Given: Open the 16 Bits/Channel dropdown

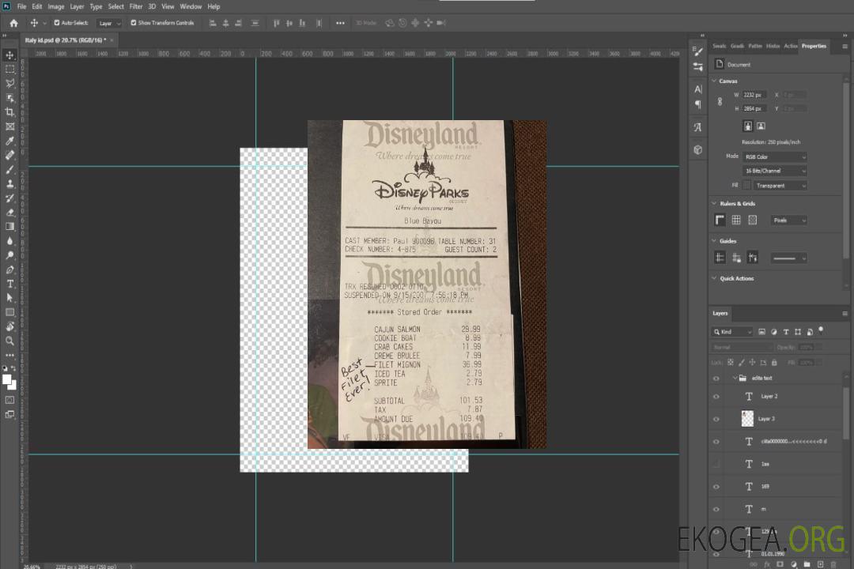Looking at the screenshot, I should tap(774, 171).
